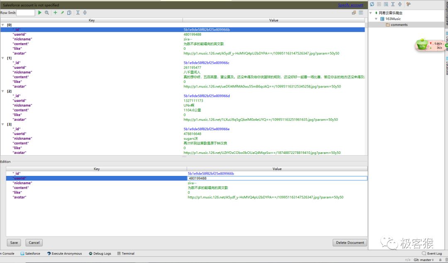Click the Terminal tool window icon
Screen dimensions: 448x263
point(119,253)
